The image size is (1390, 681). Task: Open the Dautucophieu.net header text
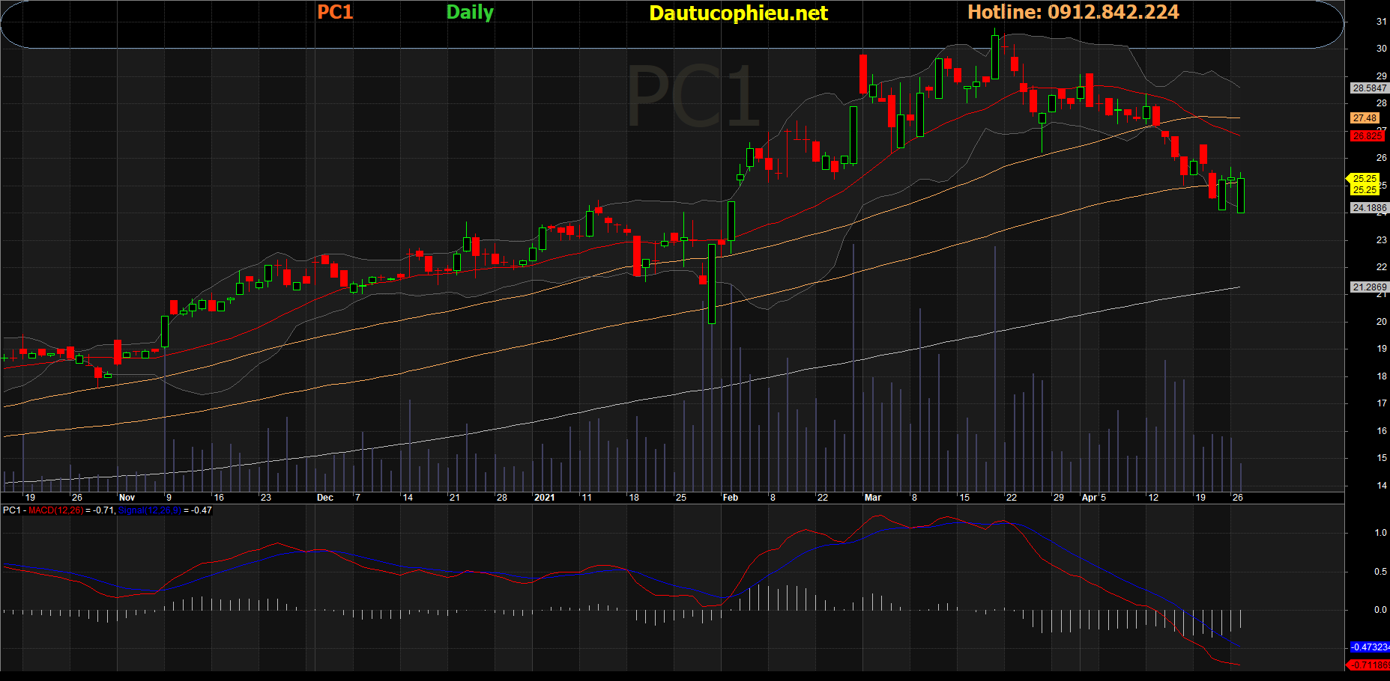(738, 13)
